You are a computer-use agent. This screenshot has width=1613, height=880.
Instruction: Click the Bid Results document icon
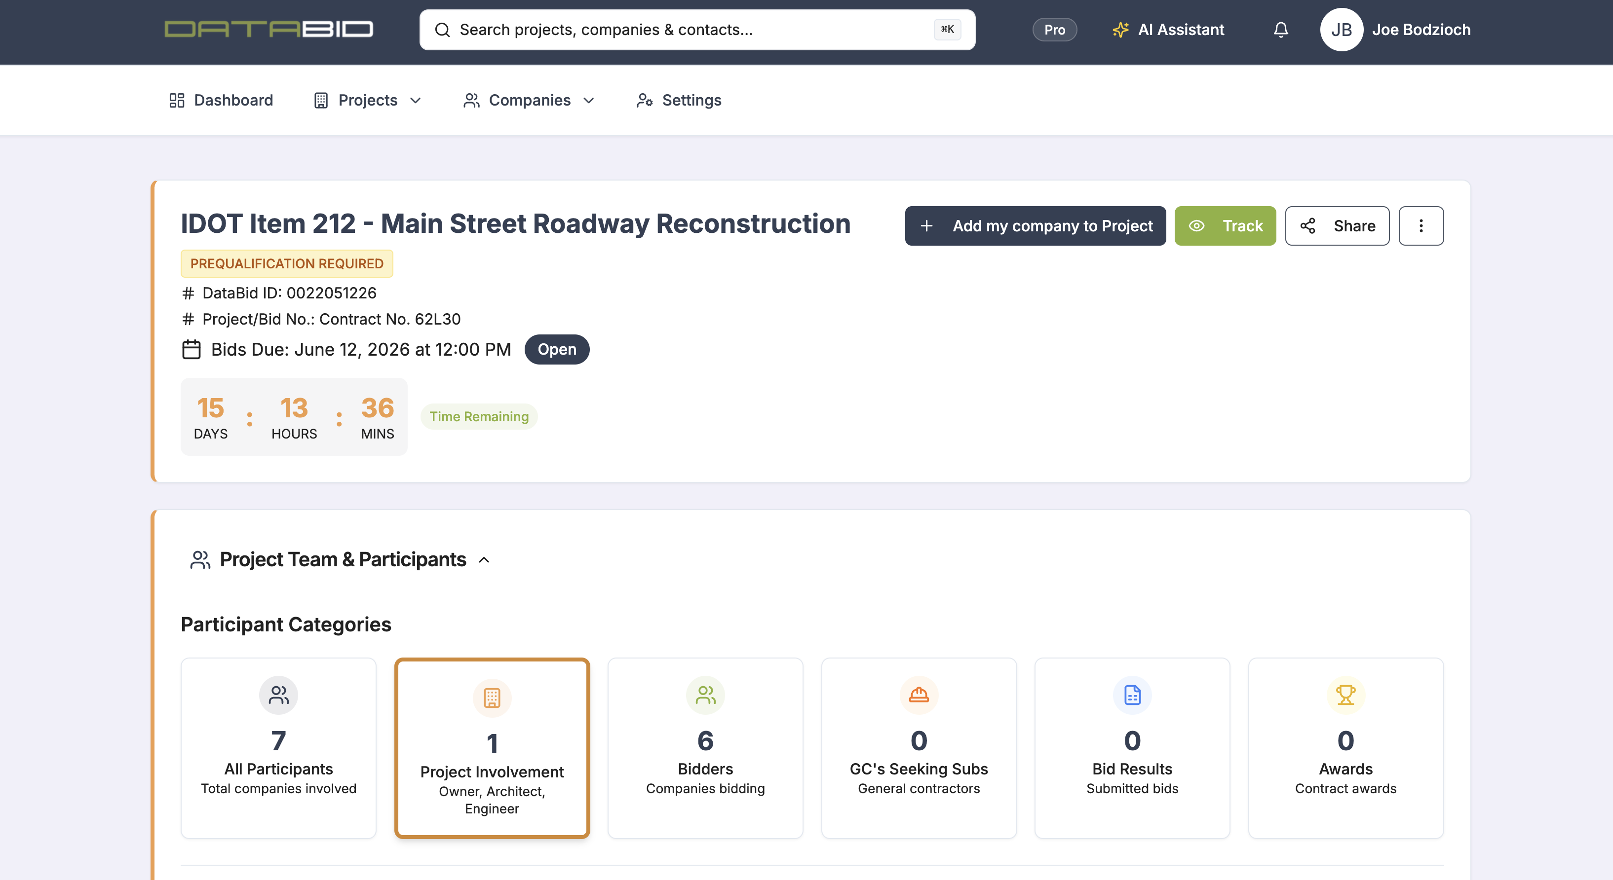[x=1132, y=695]
